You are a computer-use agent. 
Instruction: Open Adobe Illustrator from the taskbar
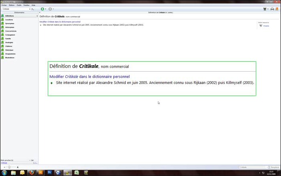(x=40, y=172)
